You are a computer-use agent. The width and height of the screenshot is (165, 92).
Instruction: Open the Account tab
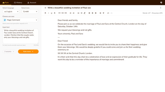[32, 3]
